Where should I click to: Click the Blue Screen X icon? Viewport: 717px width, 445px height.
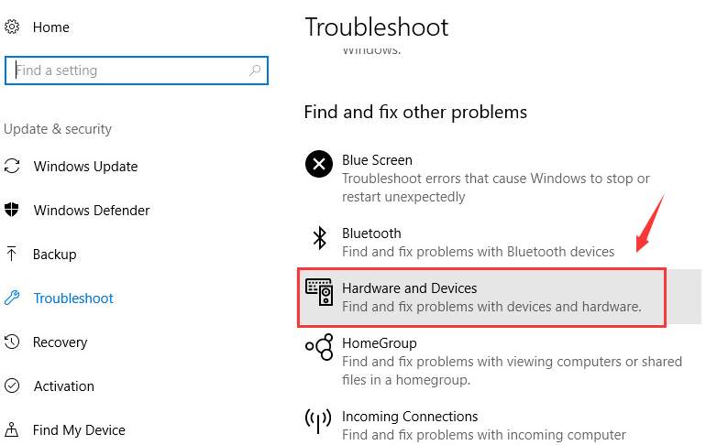[x=319, y=164]
